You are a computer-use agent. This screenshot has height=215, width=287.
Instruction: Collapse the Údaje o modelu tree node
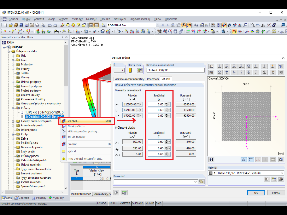click(9, 51)
